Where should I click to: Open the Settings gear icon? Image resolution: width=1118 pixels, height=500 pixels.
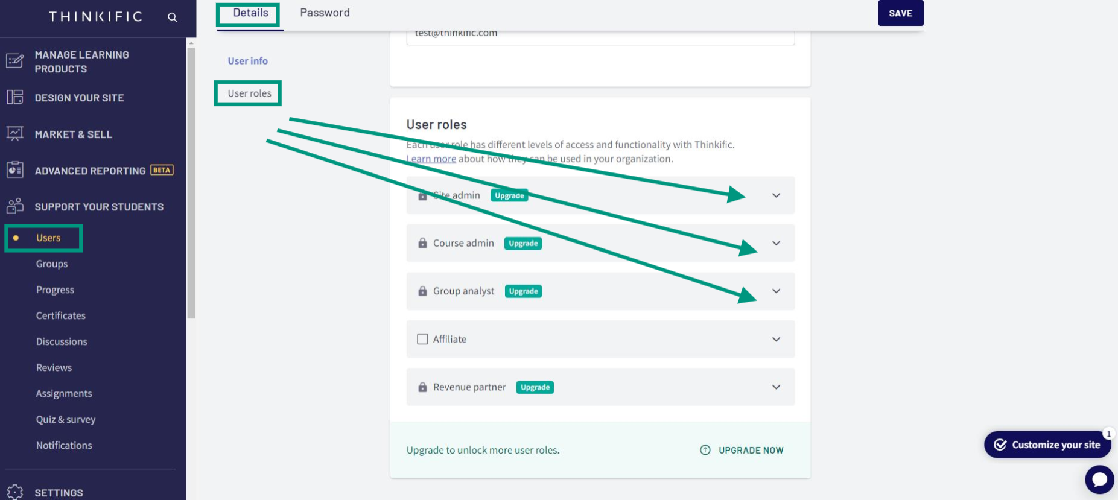pyautogui.click(x=14, y=492)
